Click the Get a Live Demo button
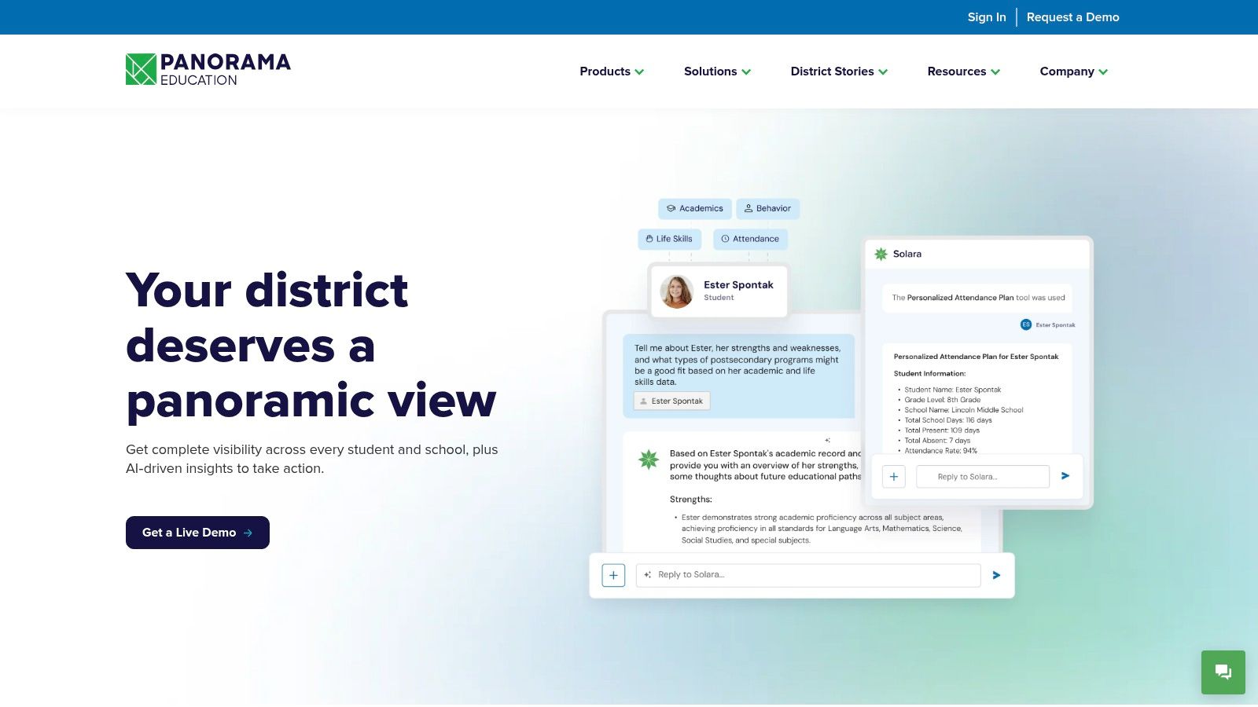 [x=197, y=533]
